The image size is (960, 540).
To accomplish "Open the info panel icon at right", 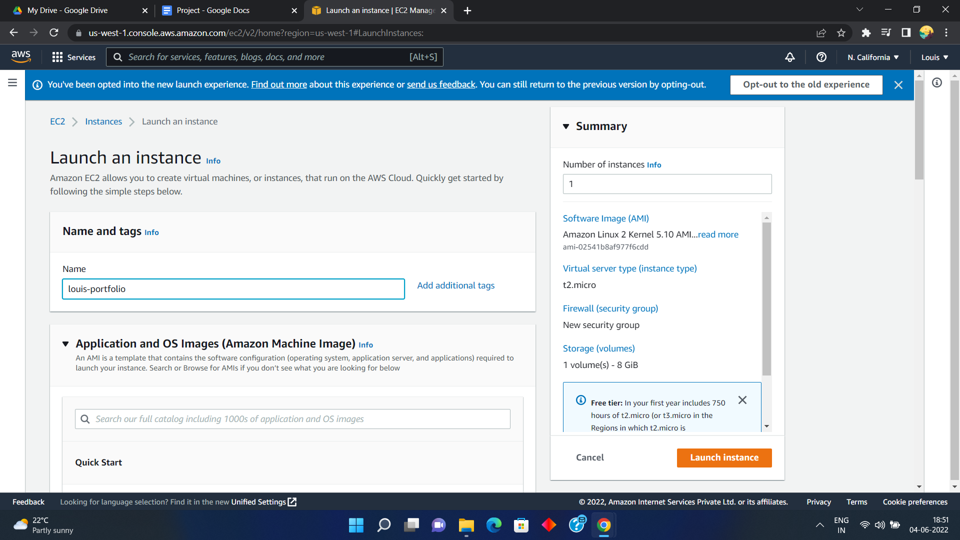I will click(937, 83).
